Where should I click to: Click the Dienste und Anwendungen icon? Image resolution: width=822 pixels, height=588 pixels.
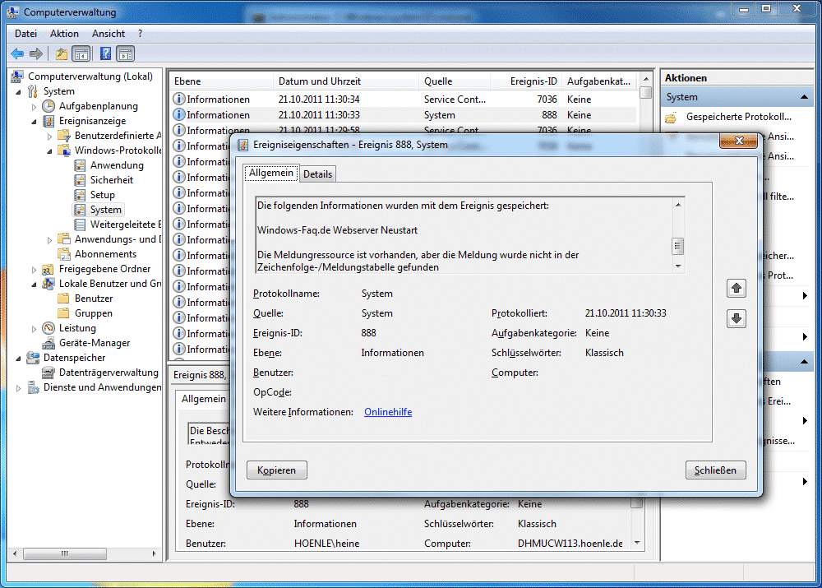(x=33, y=387)
